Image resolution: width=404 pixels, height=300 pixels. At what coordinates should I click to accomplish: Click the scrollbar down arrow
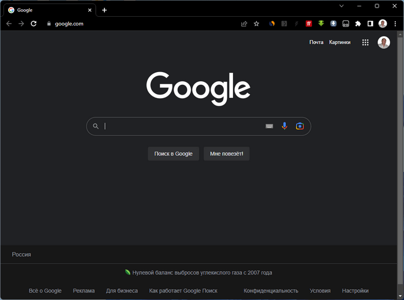[x=401, y=296]
